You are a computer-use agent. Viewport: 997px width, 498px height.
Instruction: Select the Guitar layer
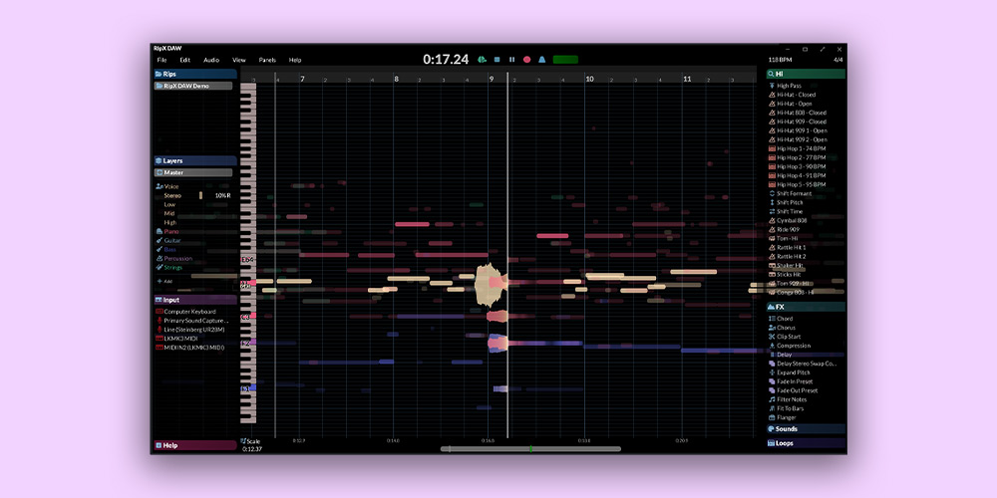click(171, 240)
